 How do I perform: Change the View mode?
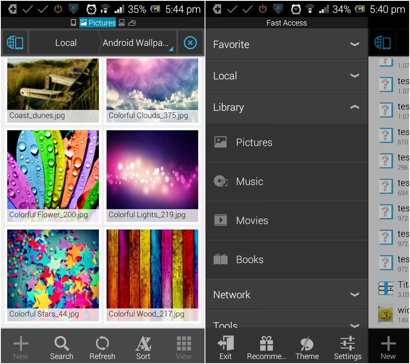(183, 347)
